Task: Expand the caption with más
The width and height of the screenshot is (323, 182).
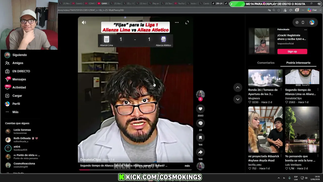Action: tap(187, 166)
